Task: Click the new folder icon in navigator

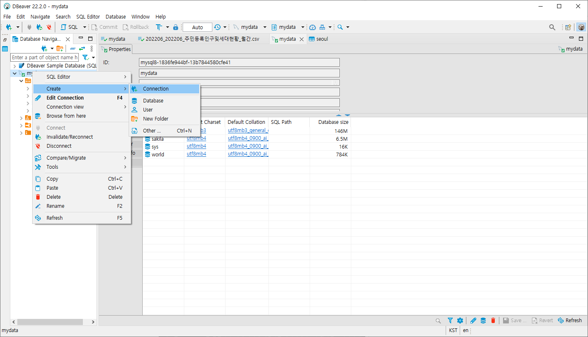Action: pos(60,49)
